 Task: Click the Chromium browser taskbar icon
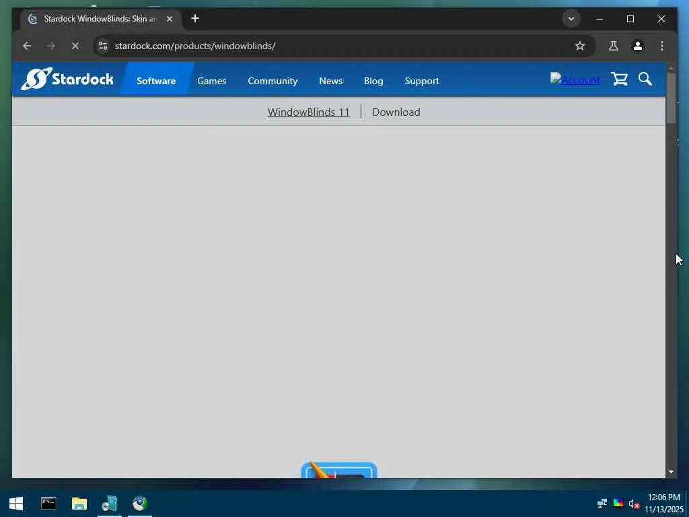140,504
